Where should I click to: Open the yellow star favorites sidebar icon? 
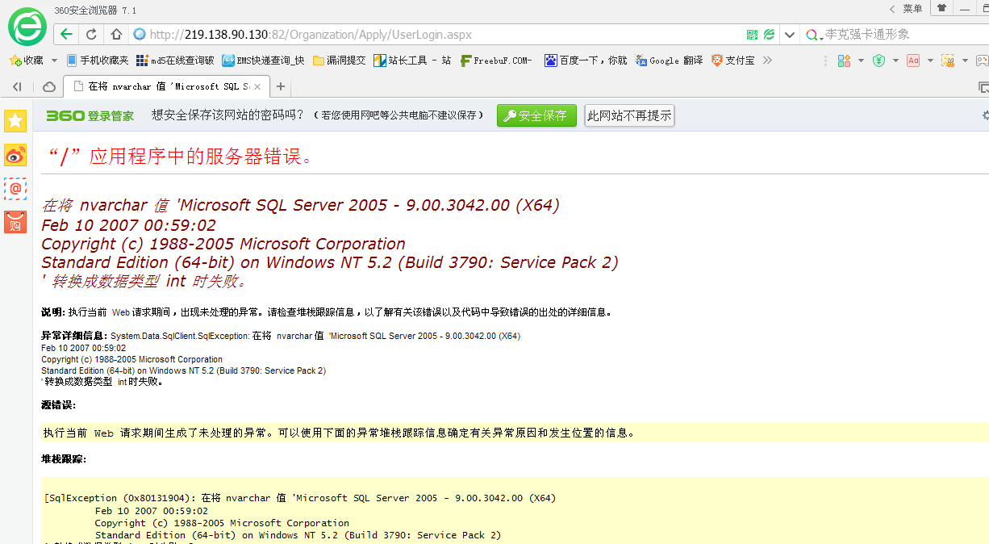pyautogui.click(x=15, y=121)
